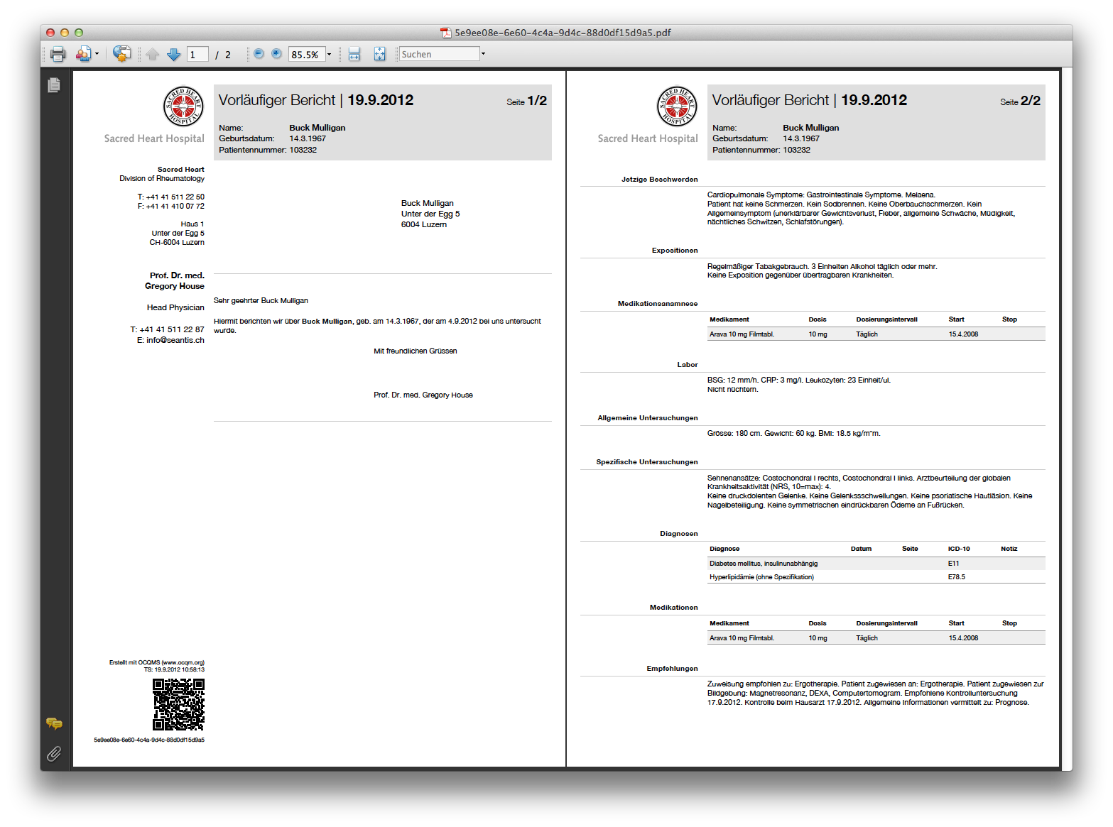Click the Sacred Heart logo on page 2
Screen dimensions: 1113x827
[677, 106]
